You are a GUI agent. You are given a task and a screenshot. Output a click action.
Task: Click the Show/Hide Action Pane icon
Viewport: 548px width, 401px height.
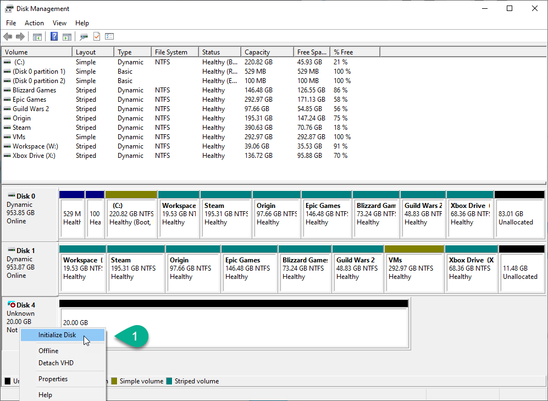[x=67, y=37]
